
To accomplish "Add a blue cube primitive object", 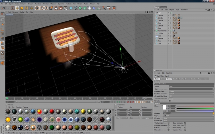I will tap(71, 8).
